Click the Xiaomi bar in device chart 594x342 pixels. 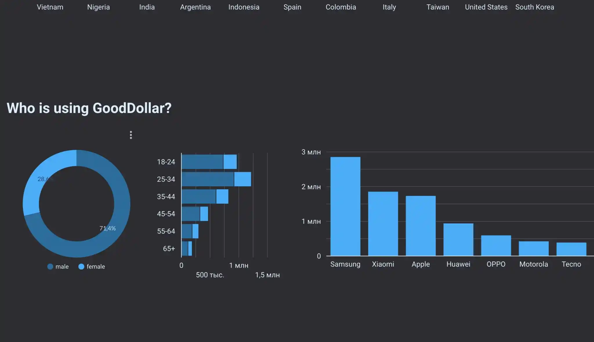(383, 224)
